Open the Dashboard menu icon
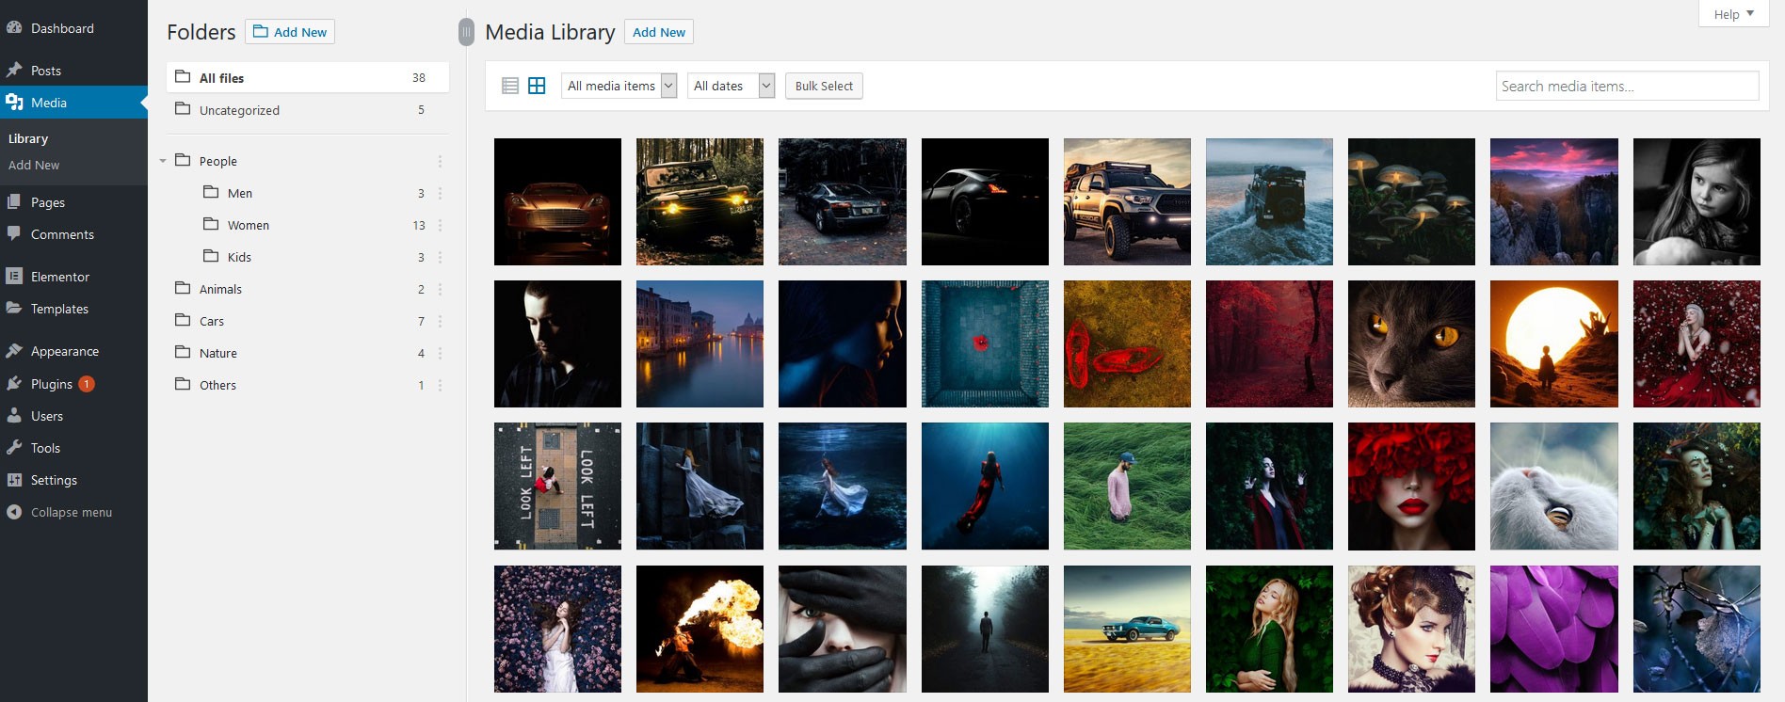This screenshot has width=1785, height=702. tap(14, 28)
